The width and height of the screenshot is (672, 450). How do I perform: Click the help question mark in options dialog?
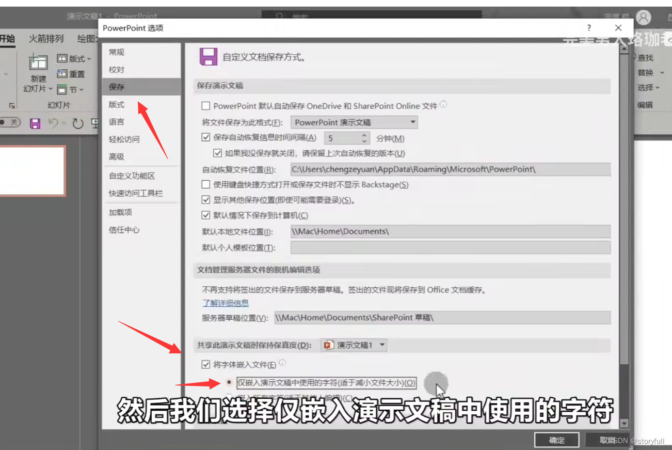pos(589,28)
